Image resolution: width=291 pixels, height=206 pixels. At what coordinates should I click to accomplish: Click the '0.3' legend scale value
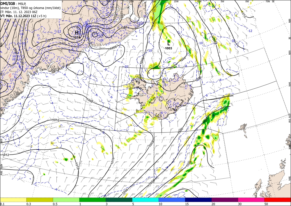click(29, 204)
